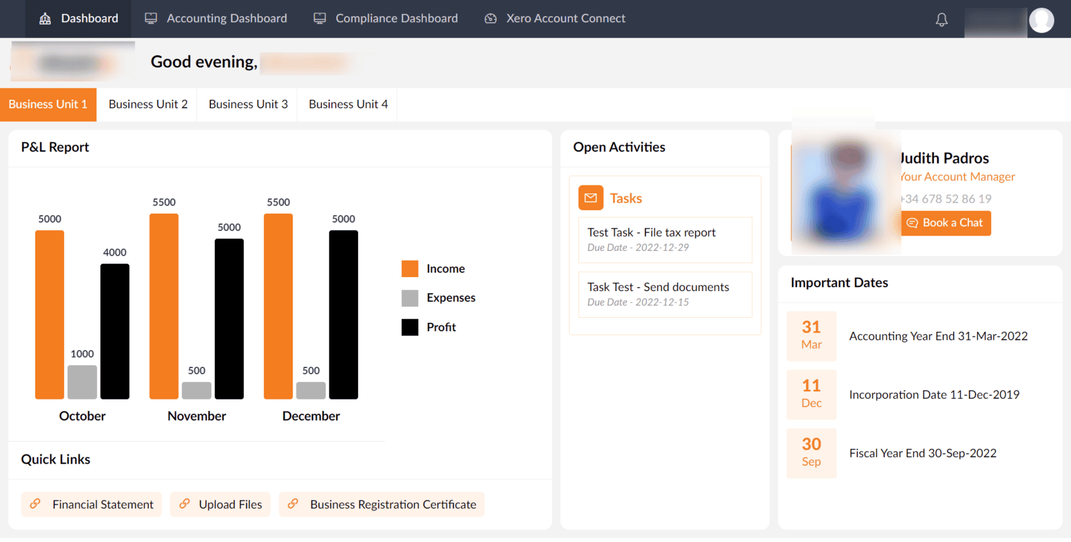
Task: Toggle Profit series in chart legend
Action: pyautogui.click(x=429, y=327)
